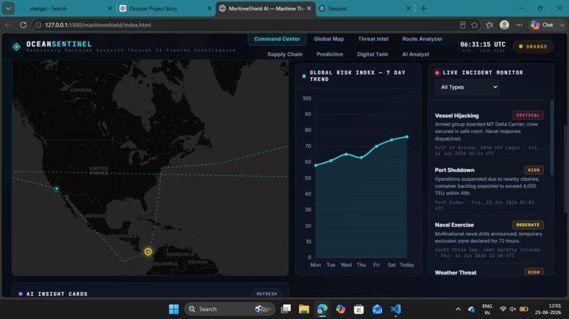Open the Command Center nav tab
The height and width of the screenshot is (319, 569).
point(277,39)
